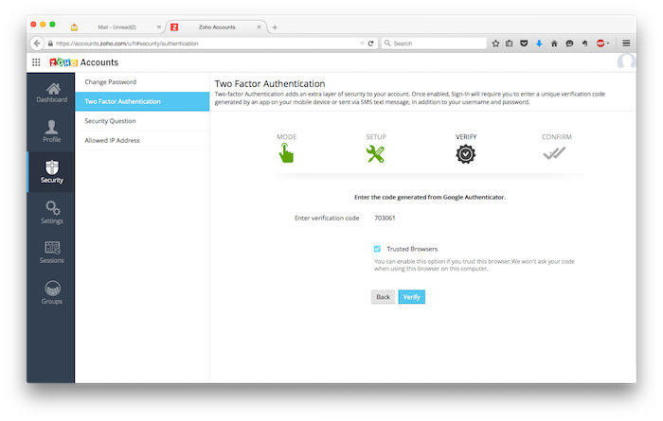Image resolution: width=663 pixels, height=421 pixels.
Task: Click the CONFIRM step checkmarks icon
Action: tap(554, 153)
